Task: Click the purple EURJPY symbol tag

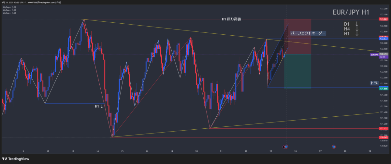Action: coord(374,55)
